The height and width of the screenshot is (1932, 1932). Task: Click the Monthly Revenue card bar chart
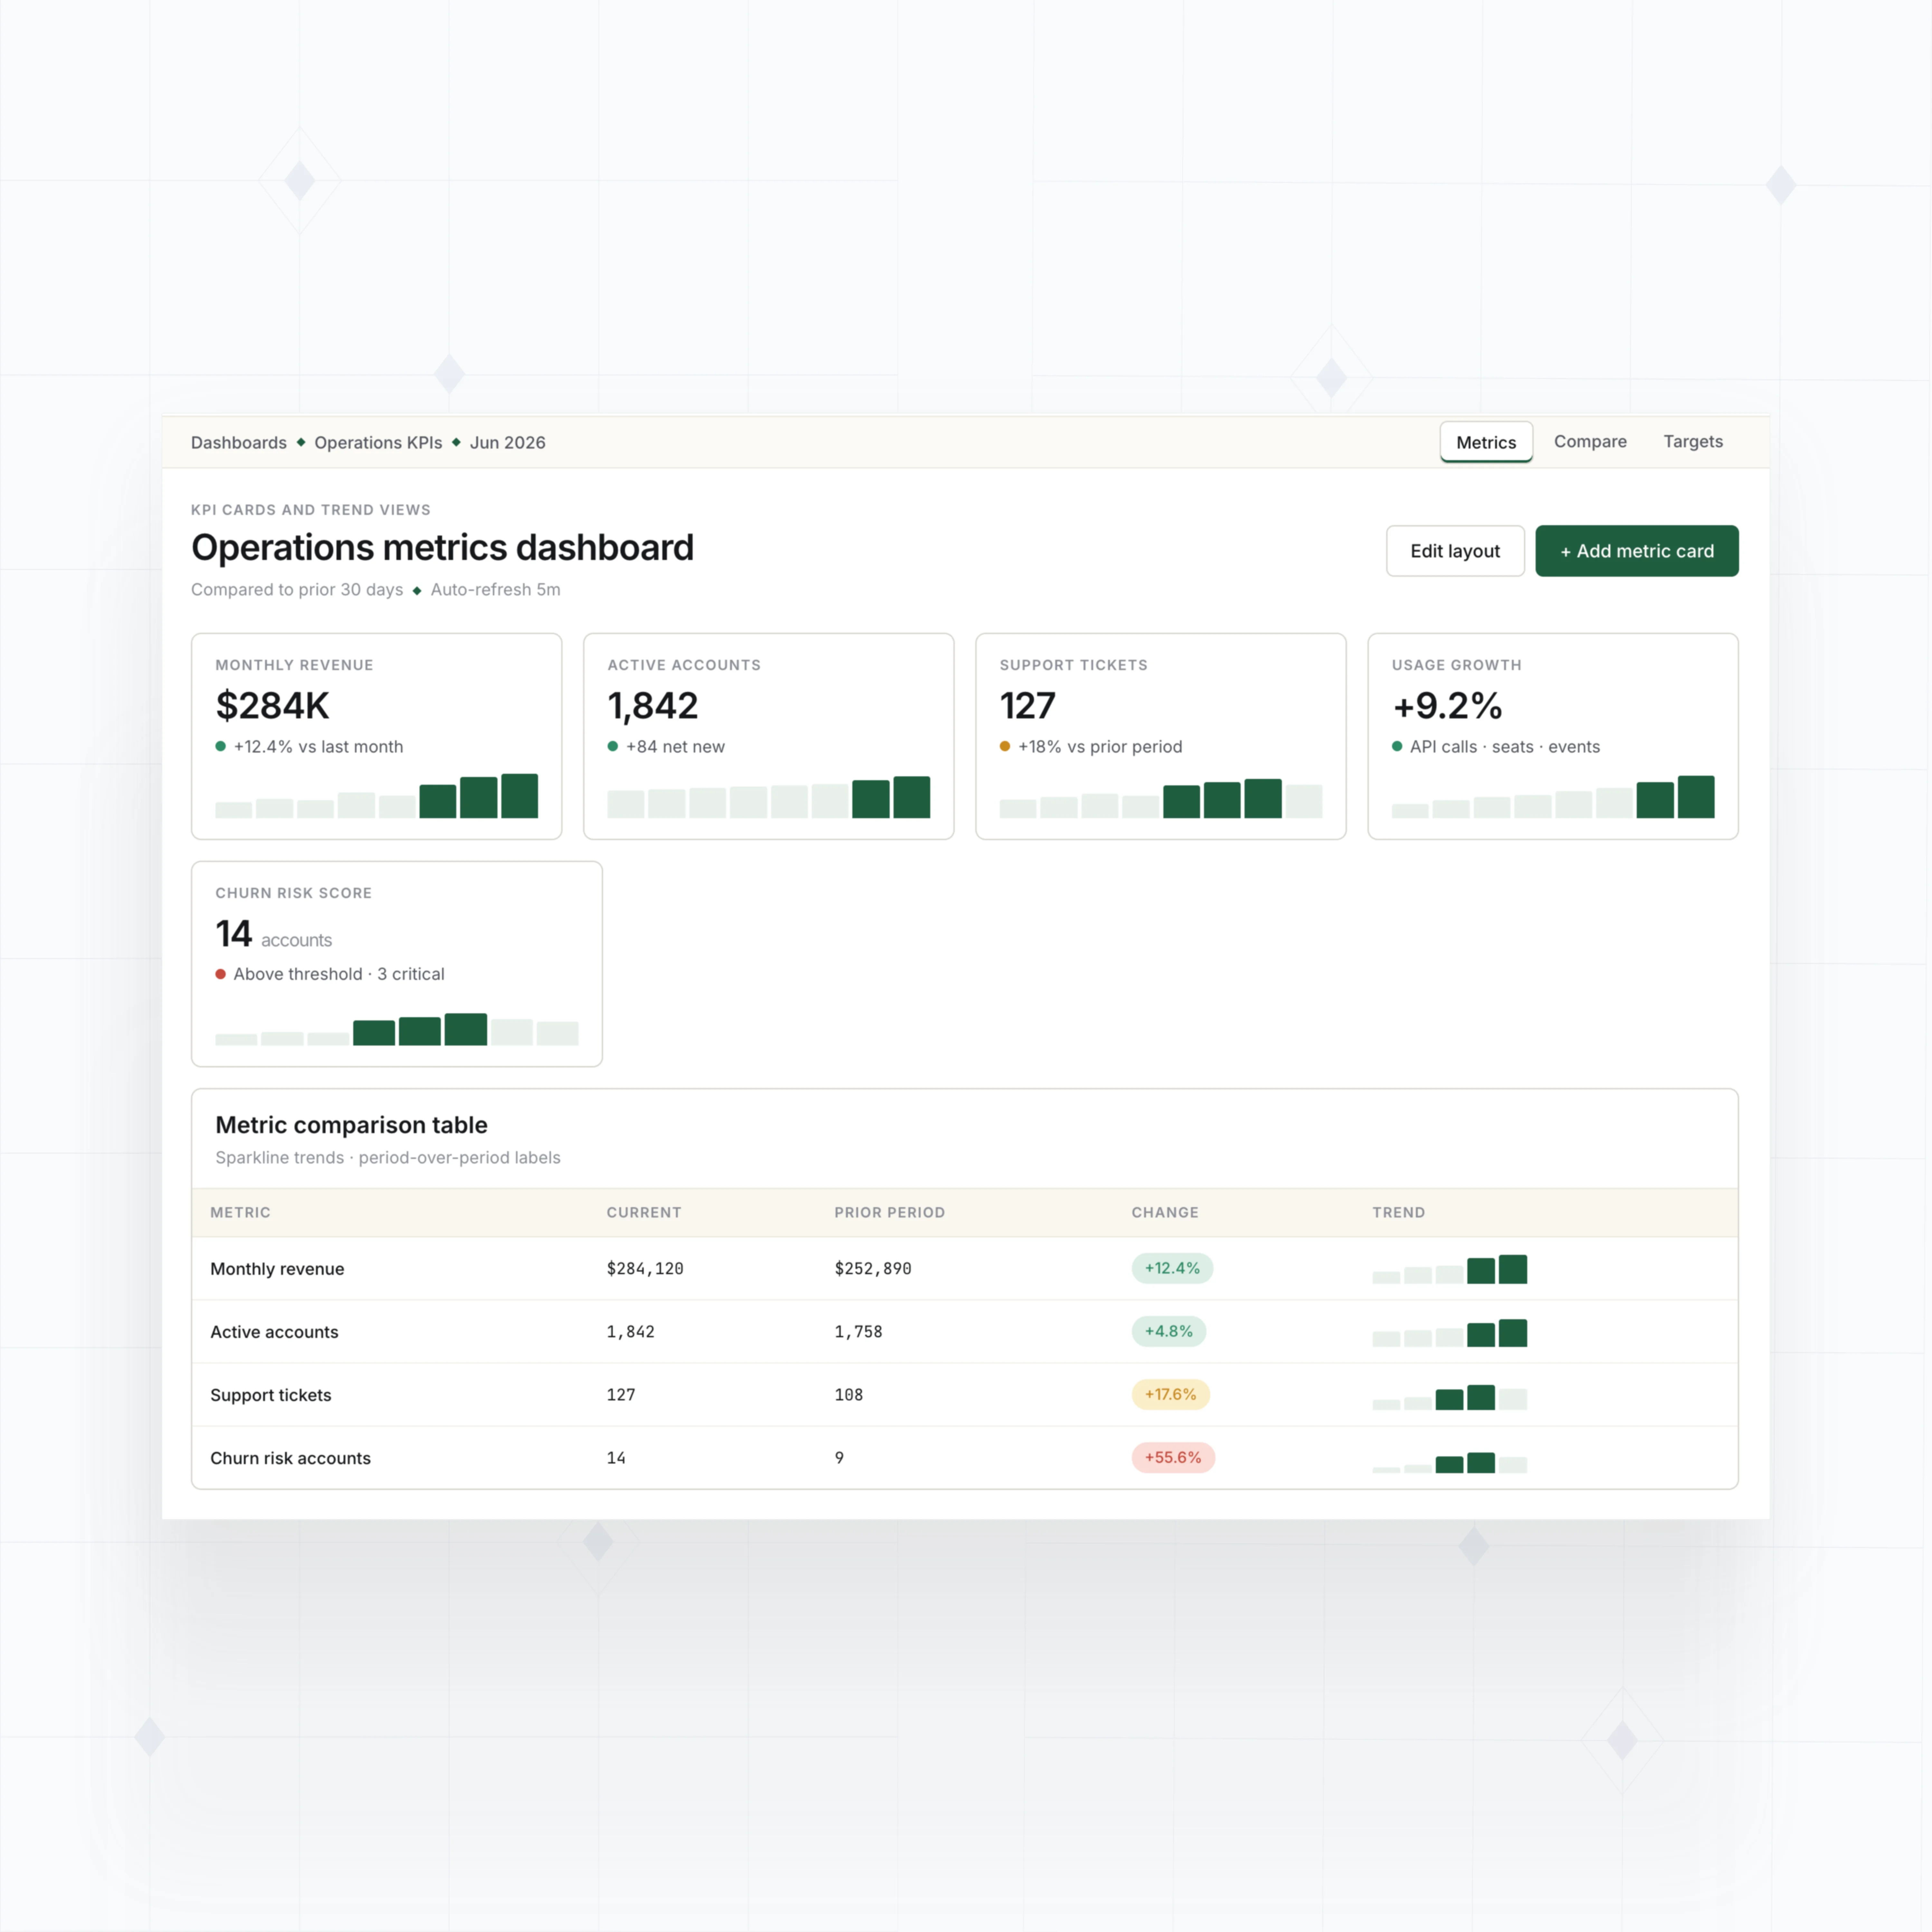pos(377,796)
